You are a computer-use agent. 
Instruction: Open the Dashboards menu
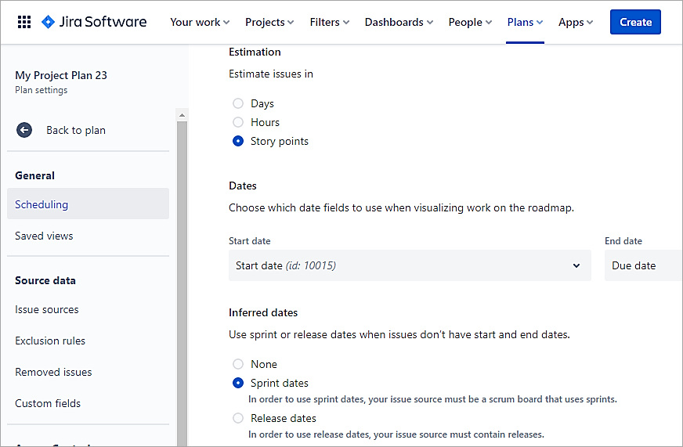[399, 22]
